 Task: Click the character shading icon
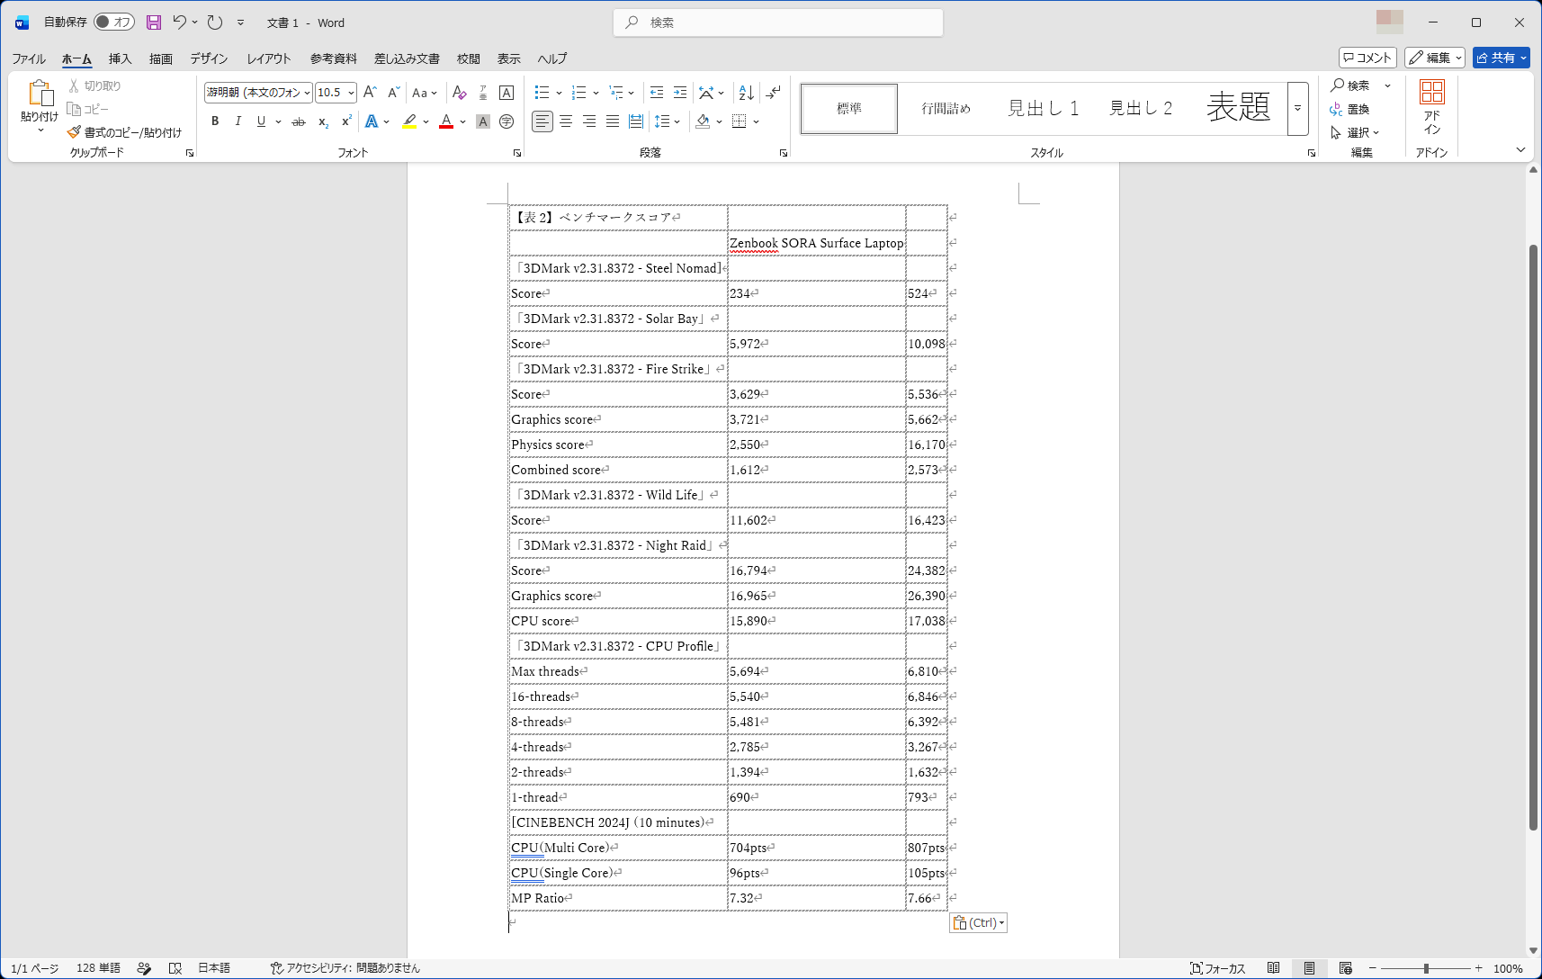(x=483, y=121)
